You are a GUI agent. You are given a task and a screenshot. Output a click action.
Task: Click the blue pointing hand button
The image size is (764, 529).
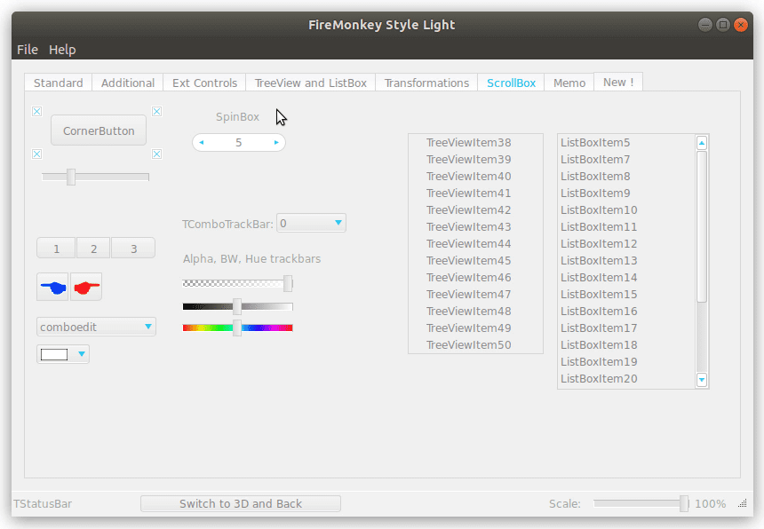click(52, 287)
